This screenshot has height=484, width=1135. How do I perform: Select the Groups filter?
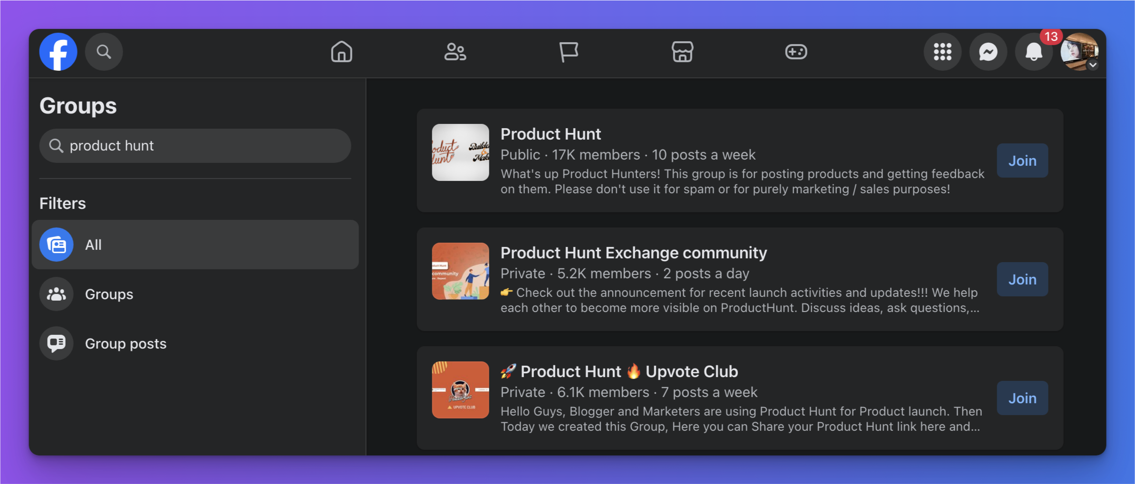click(x=195, y=294)
